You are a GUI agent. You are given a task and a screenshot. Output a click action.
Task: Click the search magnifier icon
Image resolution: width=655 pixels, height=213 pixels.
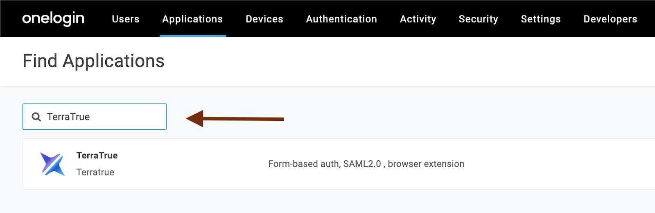tap(36, 117)
